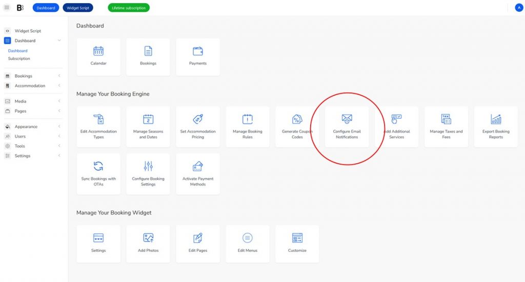This screenshot has width=525, height=282.
Task: Click the Manage Taxes and Fees icon
Action: coord(446,119)
